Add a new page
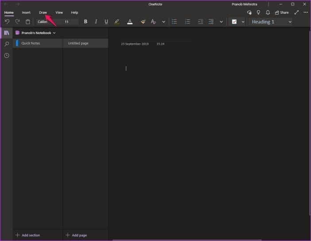Image resolution: width=311 pixels, height=241 pixels. (x=76, y=235)
